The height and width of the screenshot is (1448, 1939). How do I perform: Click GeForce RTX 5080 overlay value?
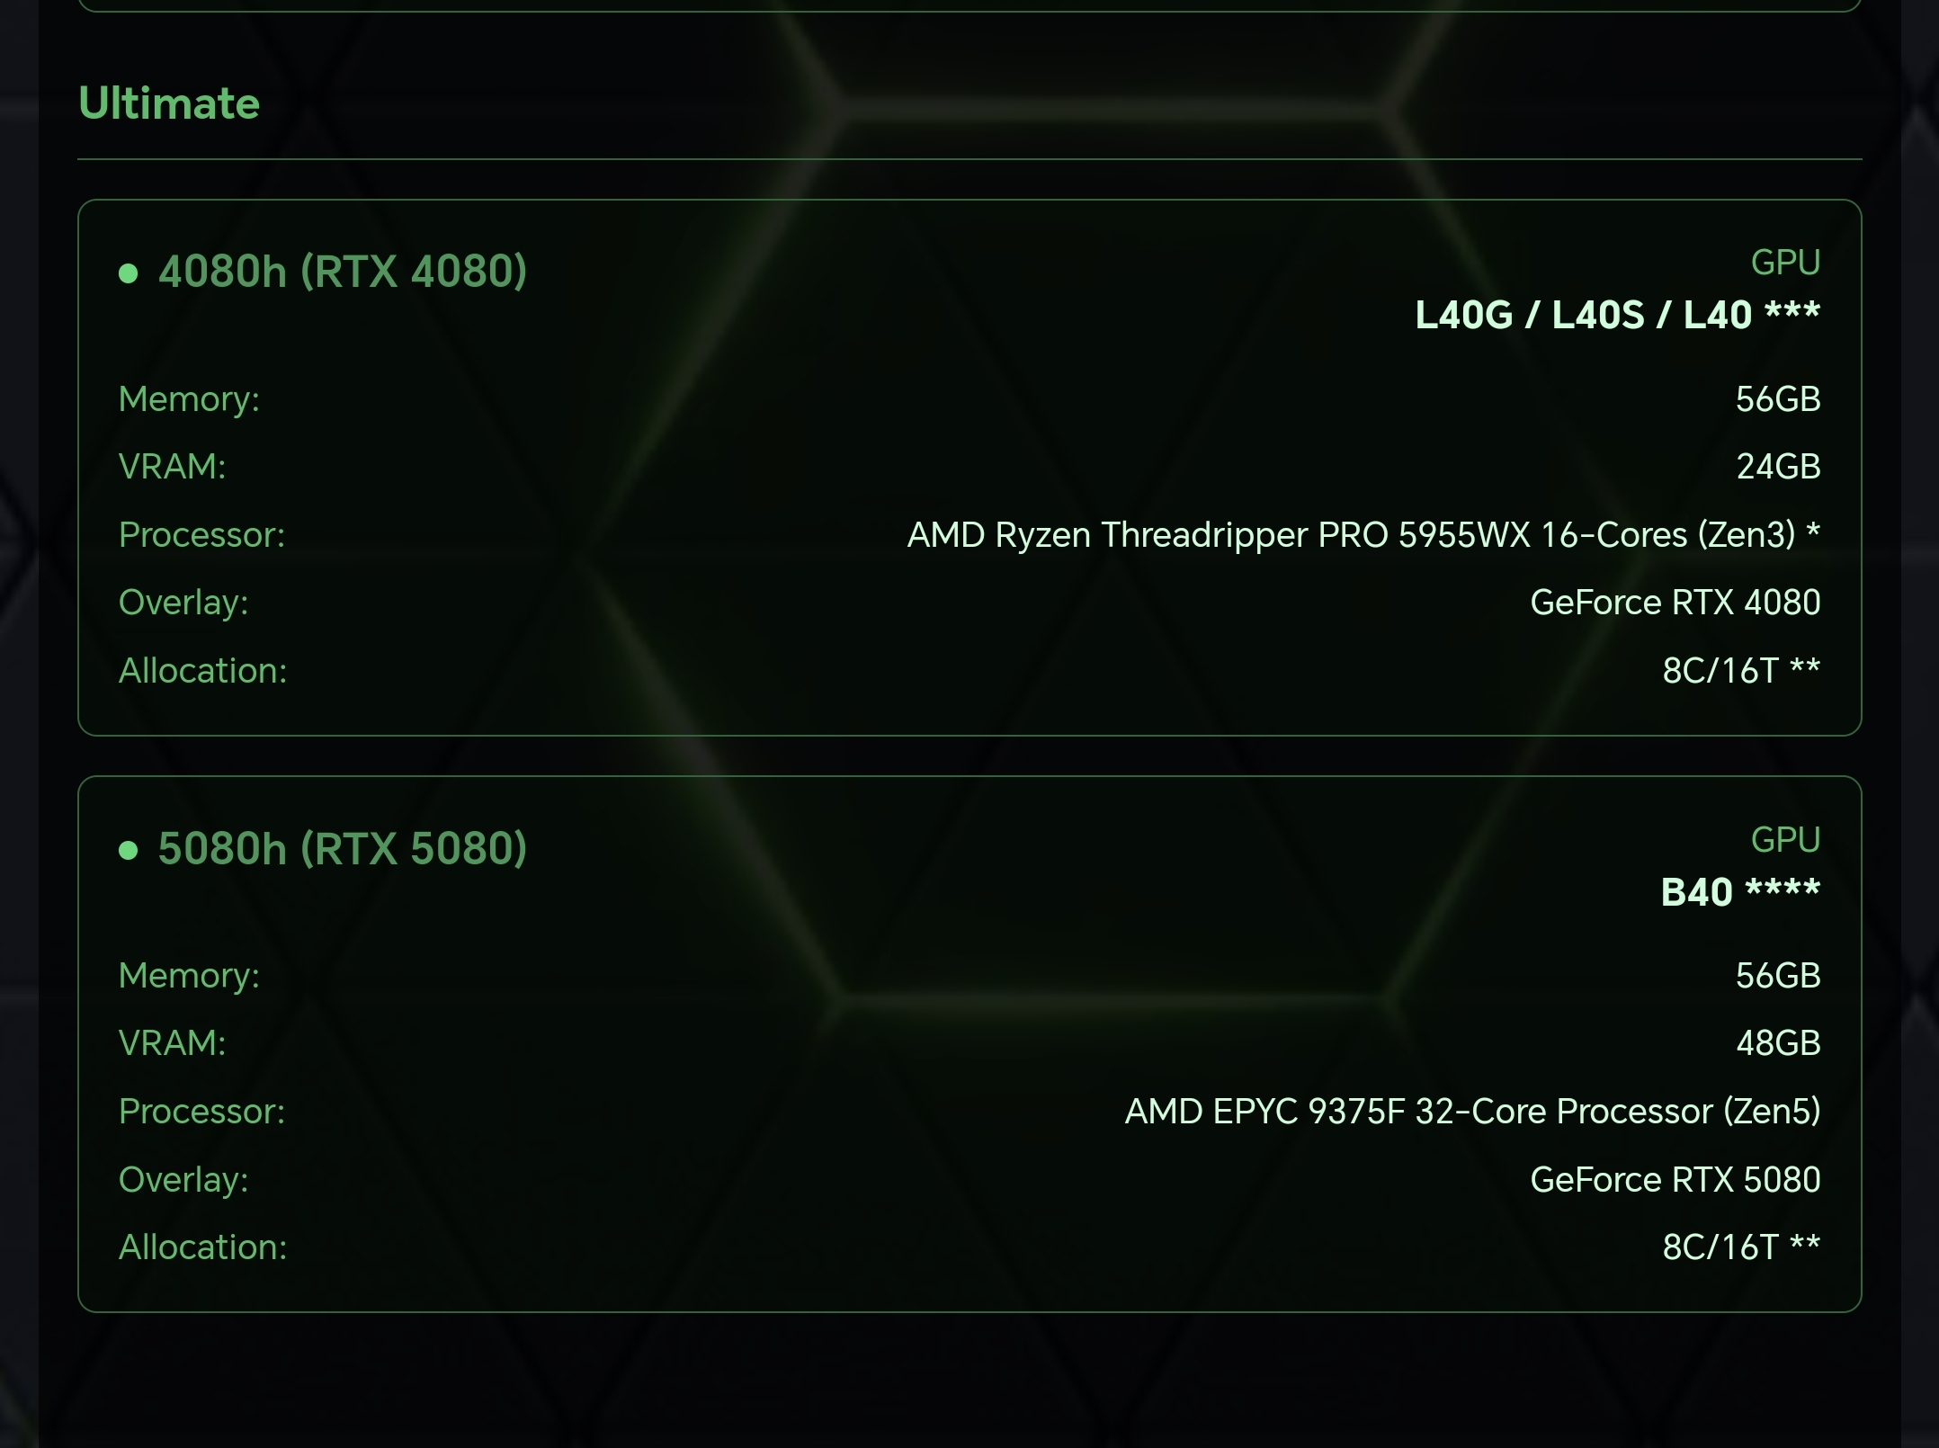tap(1675, 1179)
